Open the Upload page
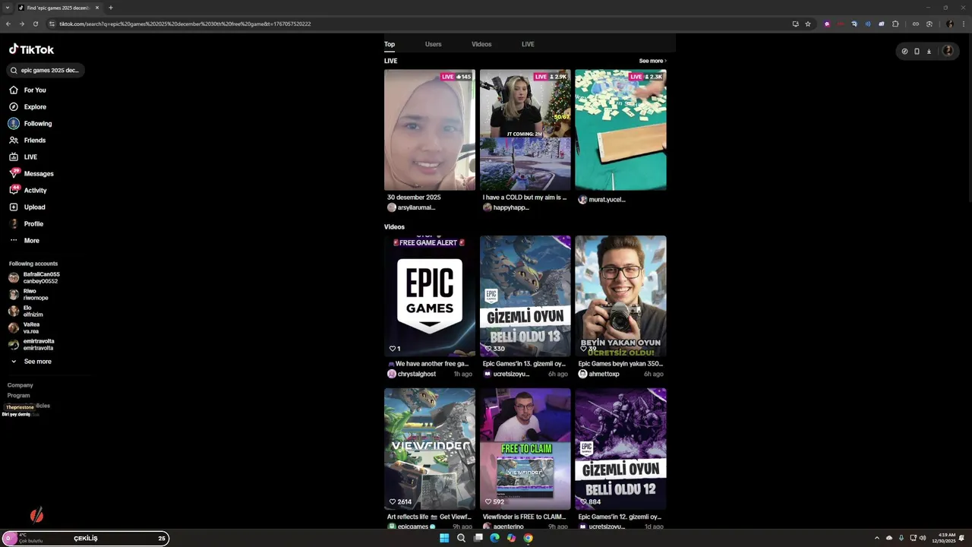This screenshot has height=547, width=972. point(27,207)
